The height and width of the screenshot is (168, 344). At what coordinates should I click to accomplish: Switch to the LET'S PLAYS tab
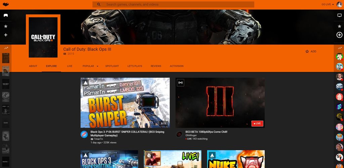click(135, 66)
